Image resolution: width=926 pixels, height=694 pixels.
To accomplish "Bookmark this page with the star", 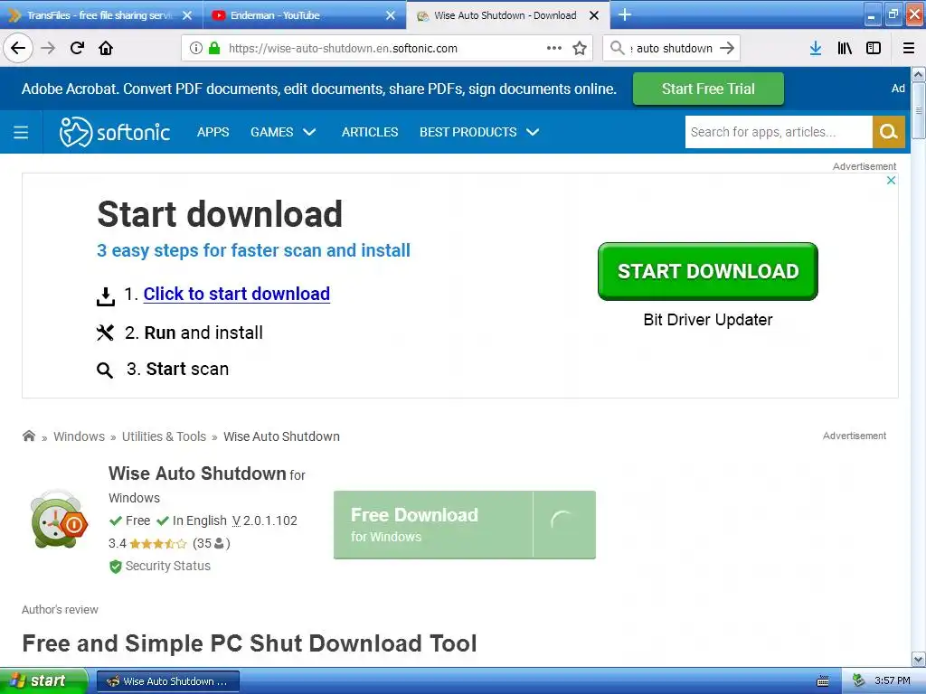I will [x=580, y=48].
